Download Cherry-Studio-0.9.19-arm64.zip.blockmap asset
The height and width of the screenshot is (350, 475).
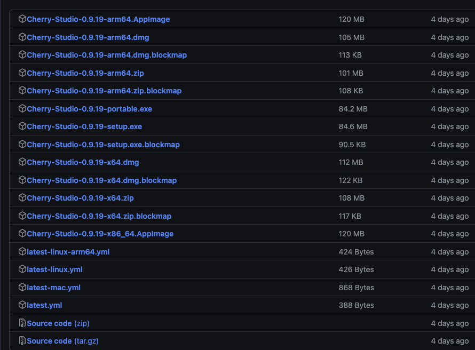coord(104,91)
